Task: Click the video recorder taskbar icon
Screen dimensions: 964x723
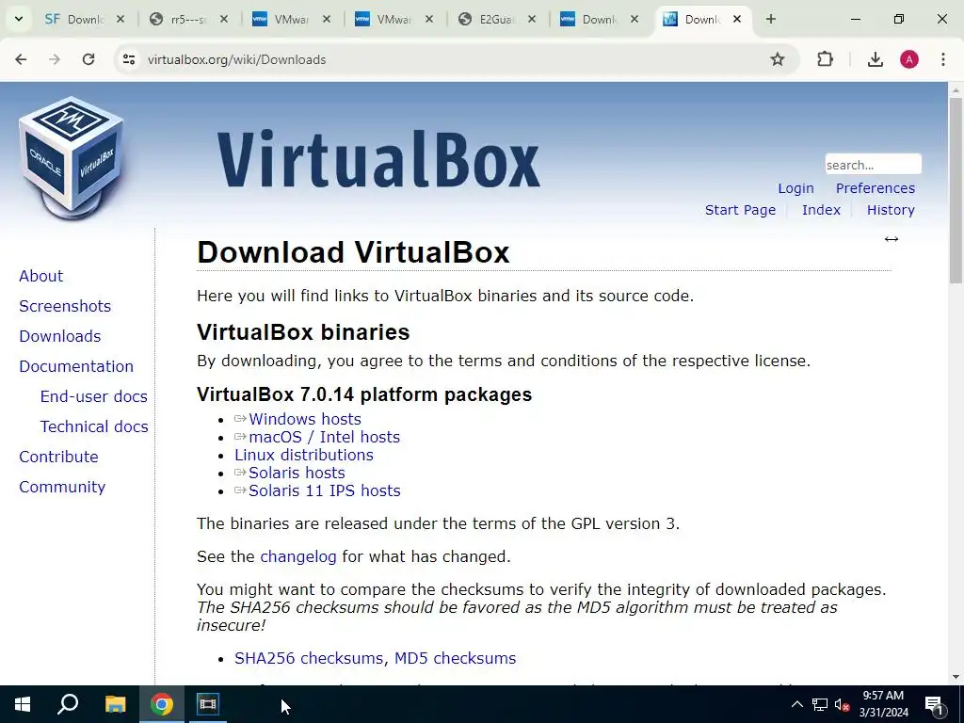Action: 208,704
